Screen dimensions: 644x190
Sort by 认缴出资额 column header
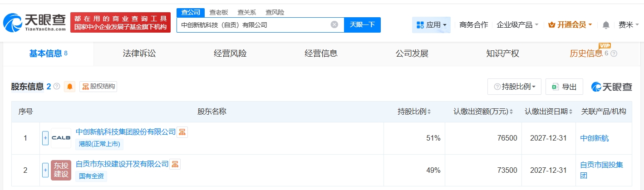pos(483,112)
